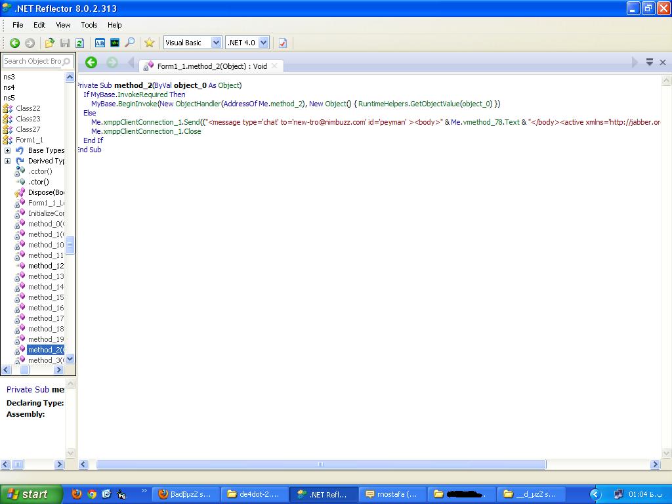Viewport: 672px width, 504px height.
Task: Click the floppy disk save icon
Action: [65, 43]
